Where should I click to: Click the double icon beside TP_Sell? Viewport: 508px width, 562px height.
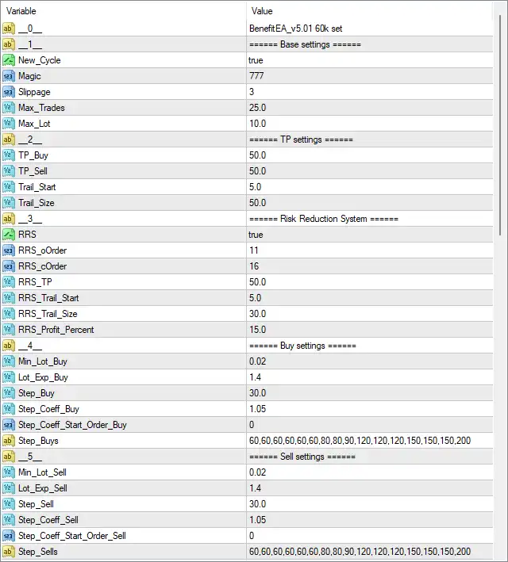tap(9, 171)
